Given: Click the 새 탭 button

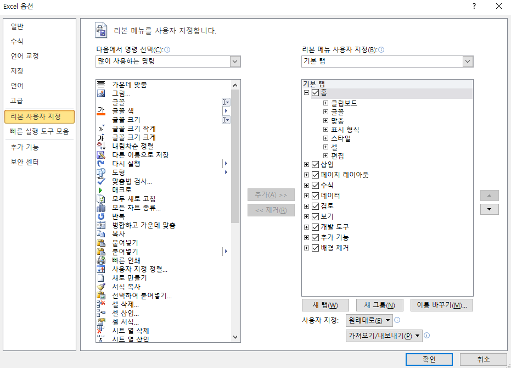Looking at the screenshot, I should (x=325, y=305).
